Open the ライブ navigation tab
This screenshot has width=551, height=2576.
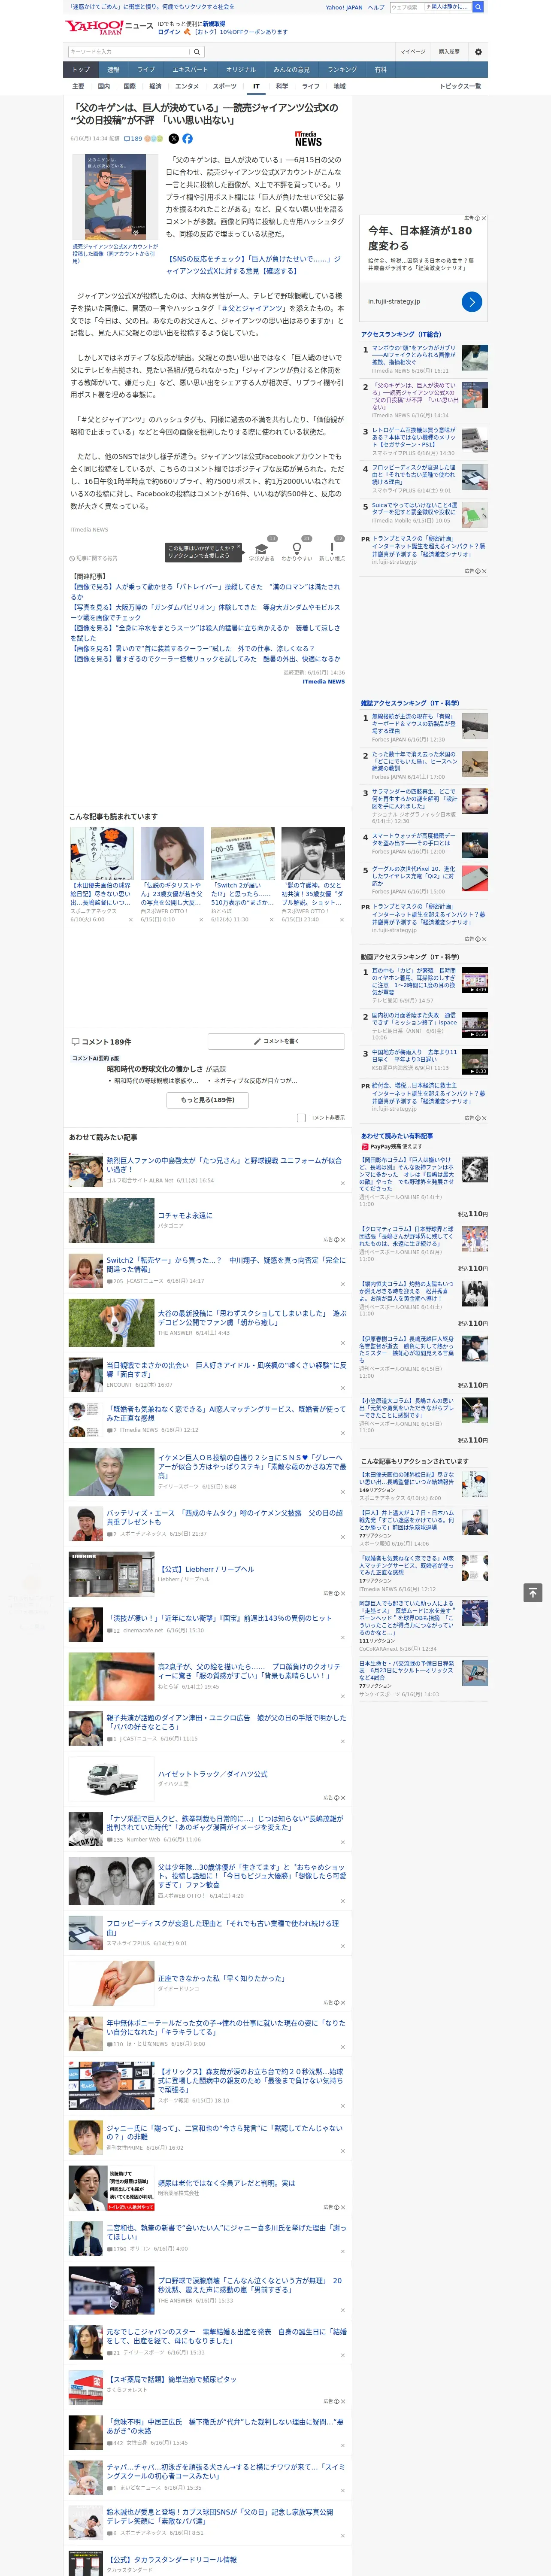[146, 70]
